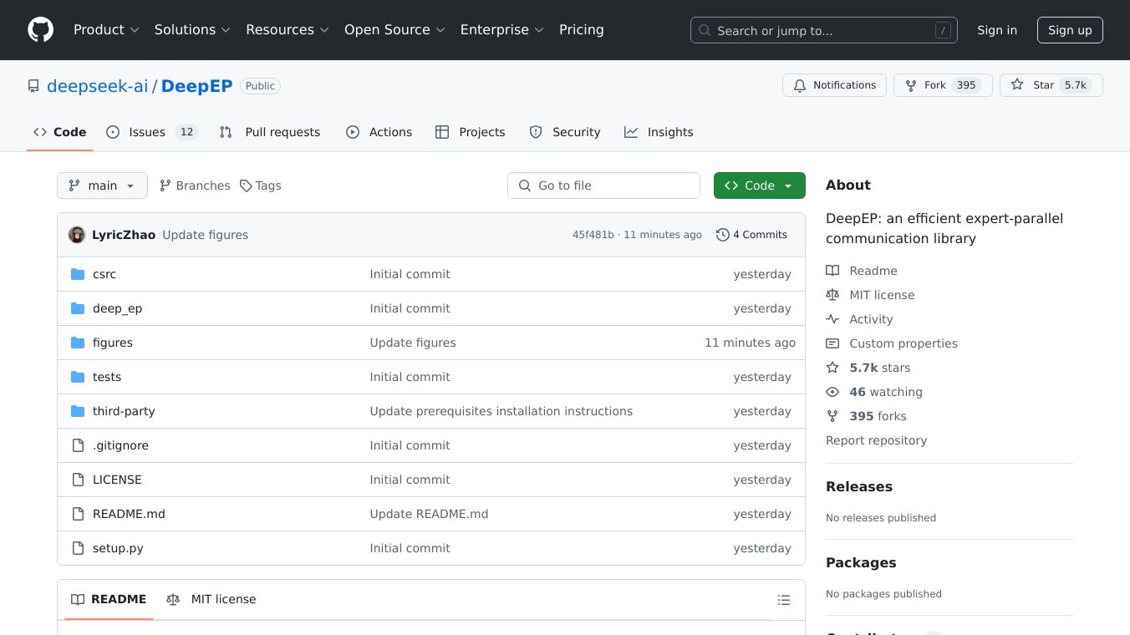Click the Fork button icon
The image size is (1130, 635).
(x=911, y=85)
